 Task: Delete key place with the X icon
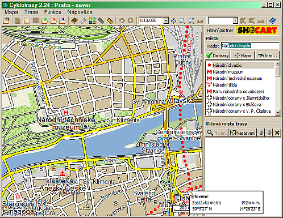point(277,132)
